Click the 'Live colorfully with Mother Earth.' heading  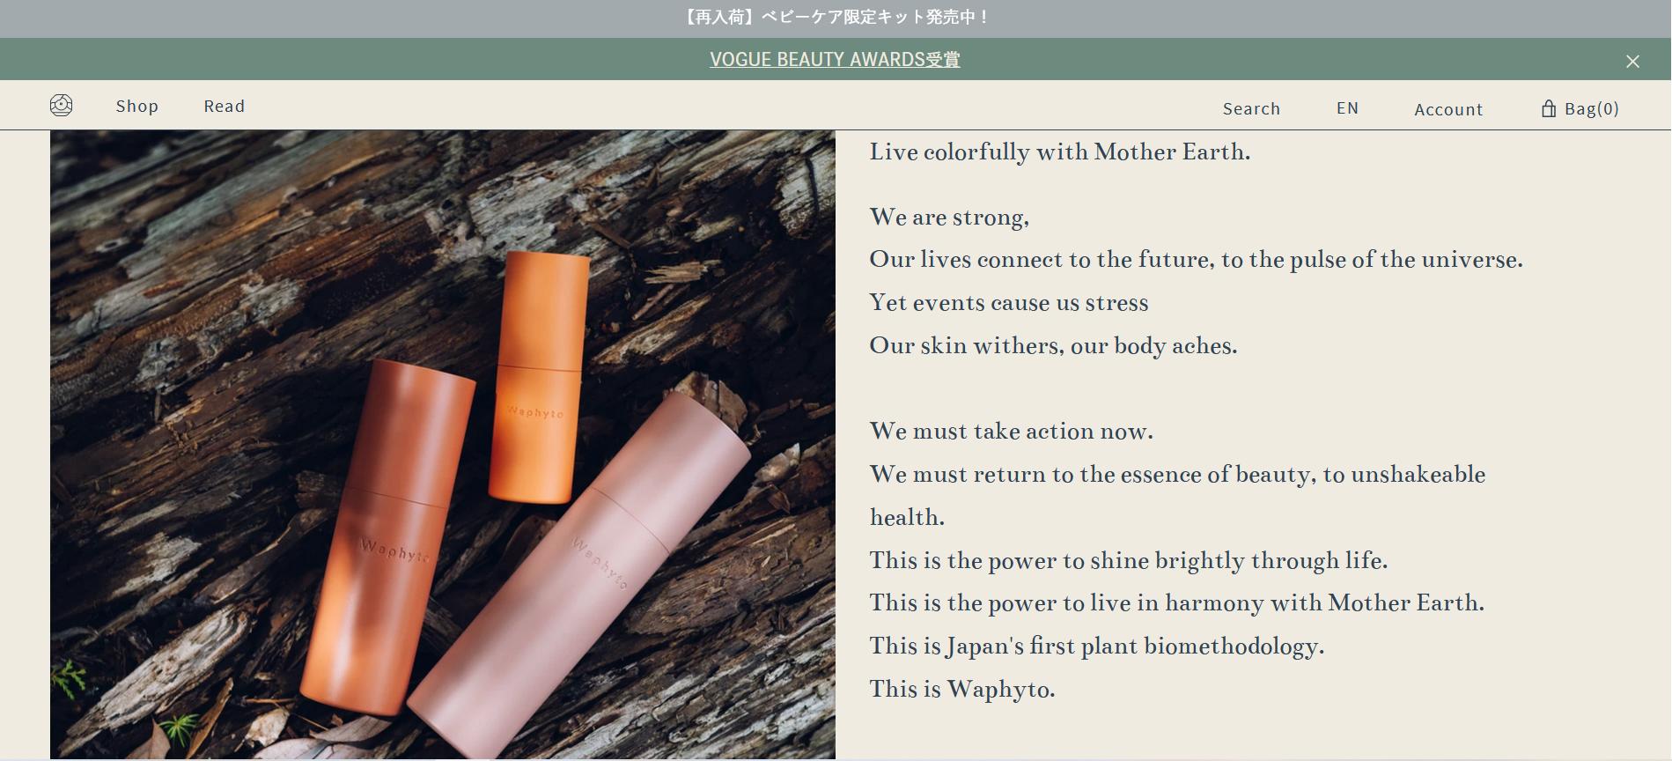1060,151
